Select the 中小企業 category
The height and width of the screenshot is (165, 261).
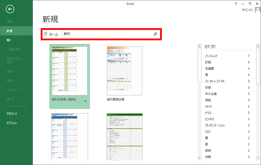tap(213, 93)
